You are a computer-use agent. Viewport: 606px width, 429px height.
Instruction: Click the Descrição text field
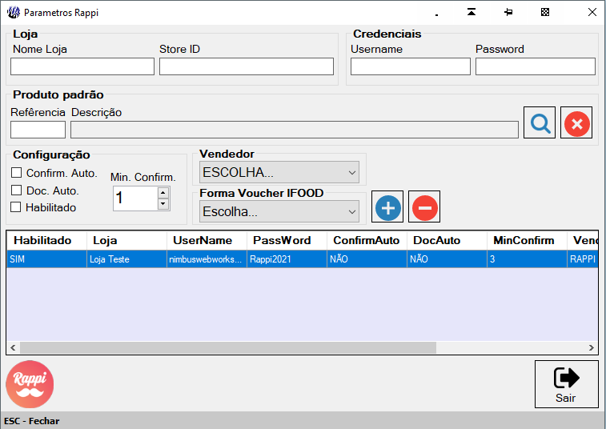click(x=294, y=130)
